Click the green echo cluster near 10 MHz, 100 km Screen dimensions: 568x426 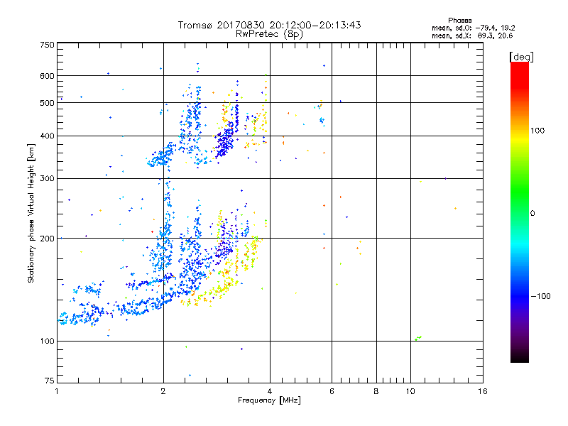tap(418, 339)
